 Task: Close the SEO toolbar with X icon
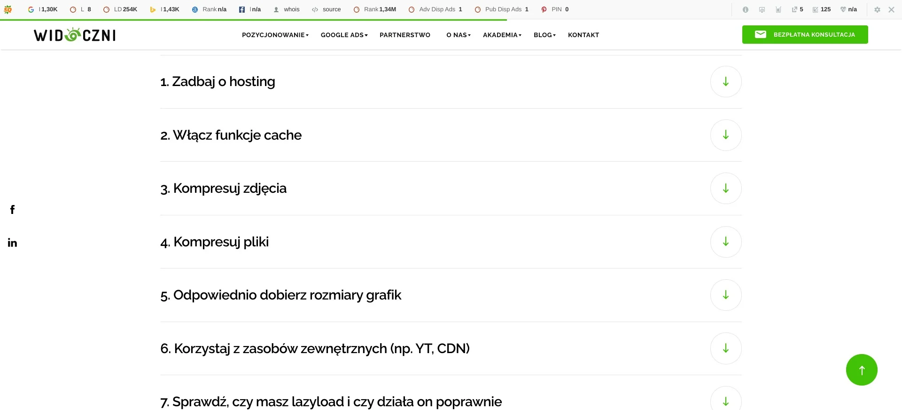(891, 9)
